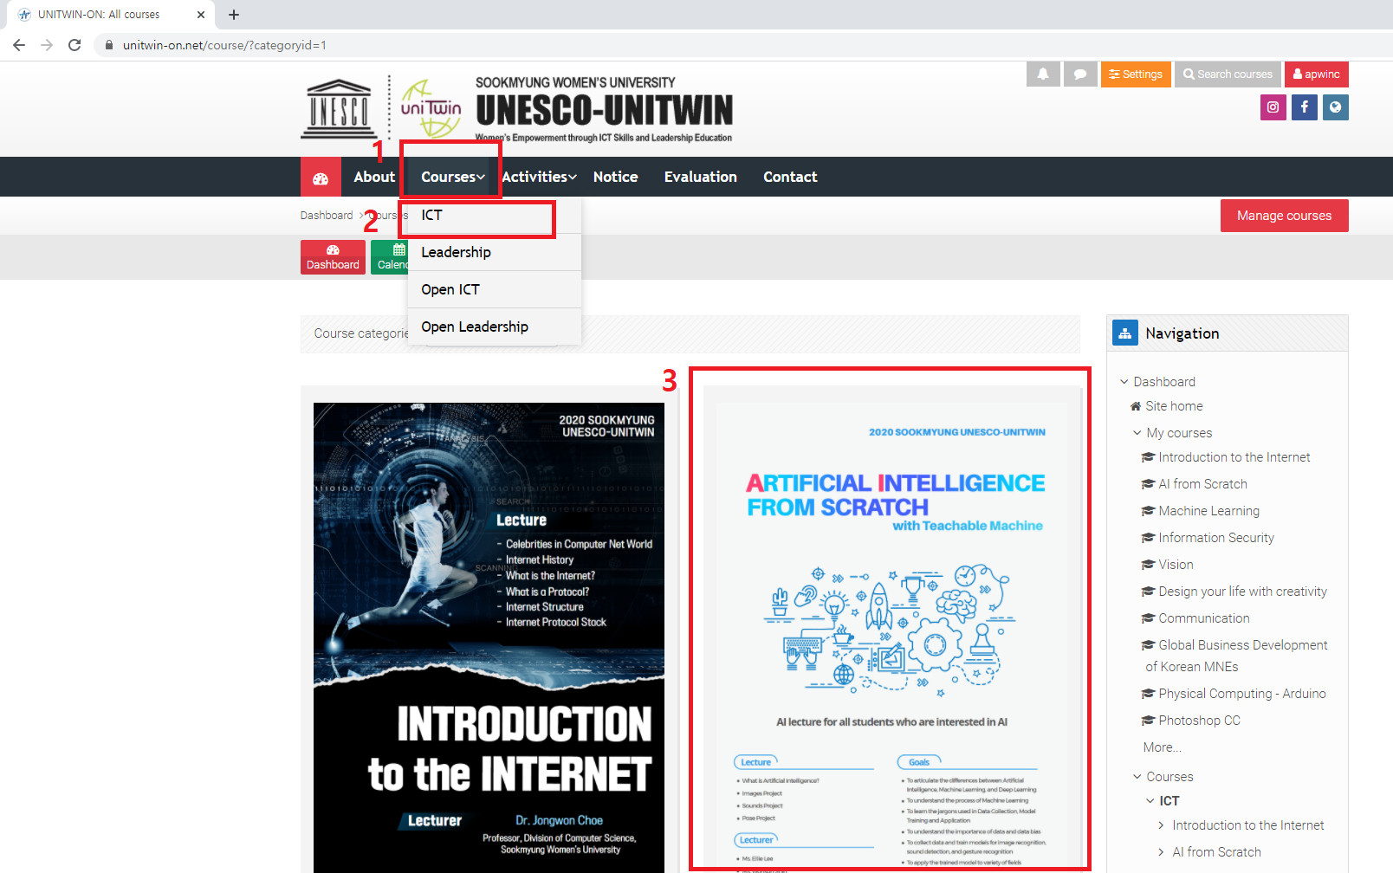Open Information Security course link

[1216, 538]
